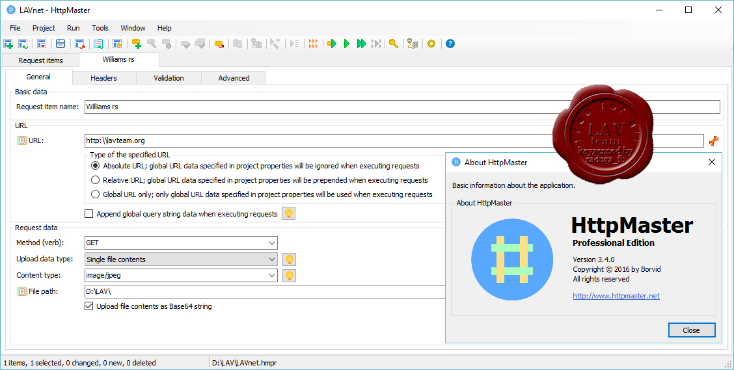Save the project with the floppy disk icon
The height and width of the screenshot is (370, 734).
[61, 44]
